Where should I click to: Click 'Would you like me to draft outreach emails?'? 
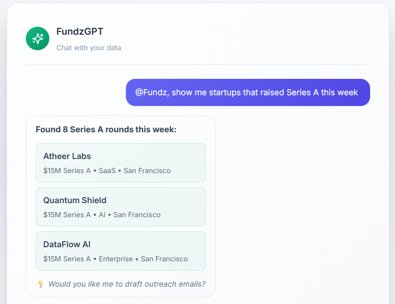(127, 284)
